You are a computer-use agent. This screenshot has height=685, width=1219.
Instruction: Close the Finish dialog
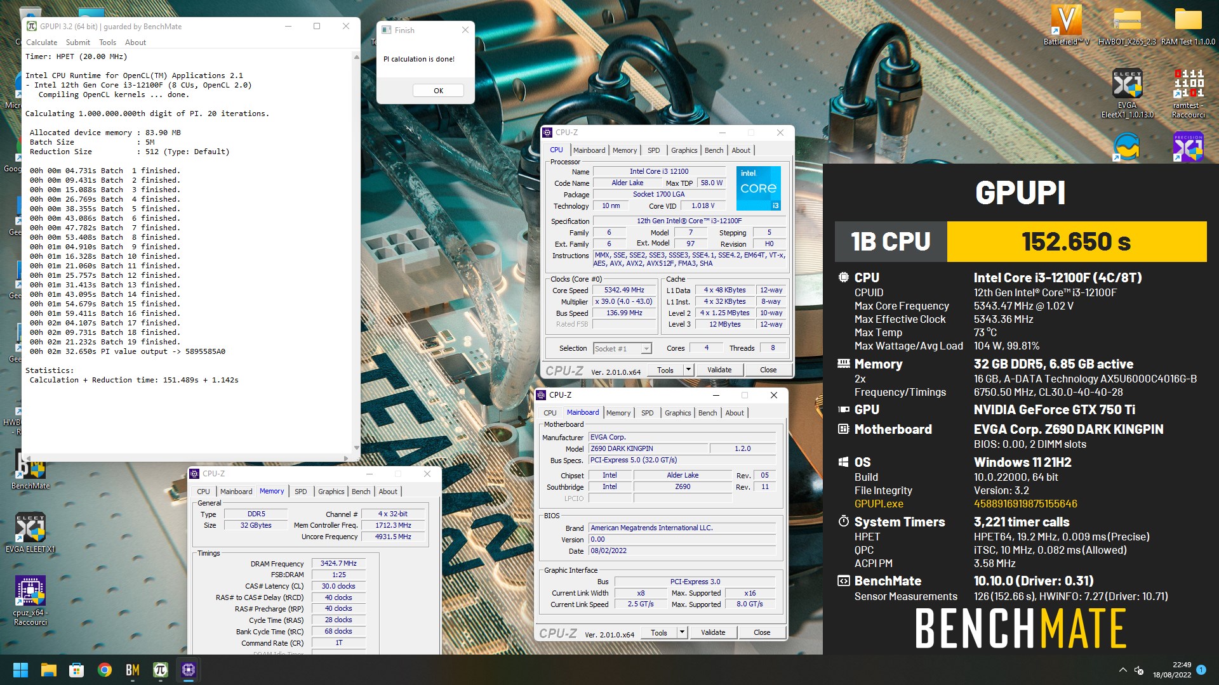(465, 30)
